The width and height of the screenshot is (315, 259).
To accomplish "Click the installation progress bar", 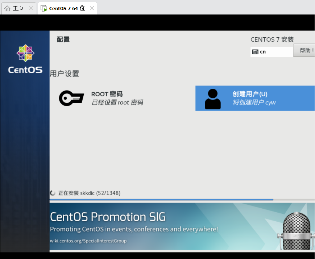I will pyautogui.click(x=182, y=200).
